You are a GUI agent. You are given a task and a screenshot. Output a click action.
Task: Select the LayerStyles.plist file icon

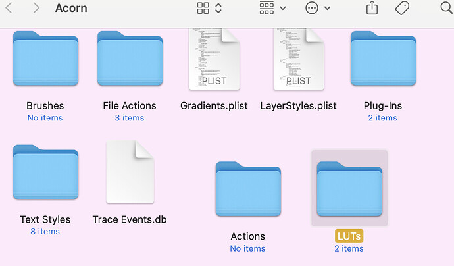click(x=298, y=59)
